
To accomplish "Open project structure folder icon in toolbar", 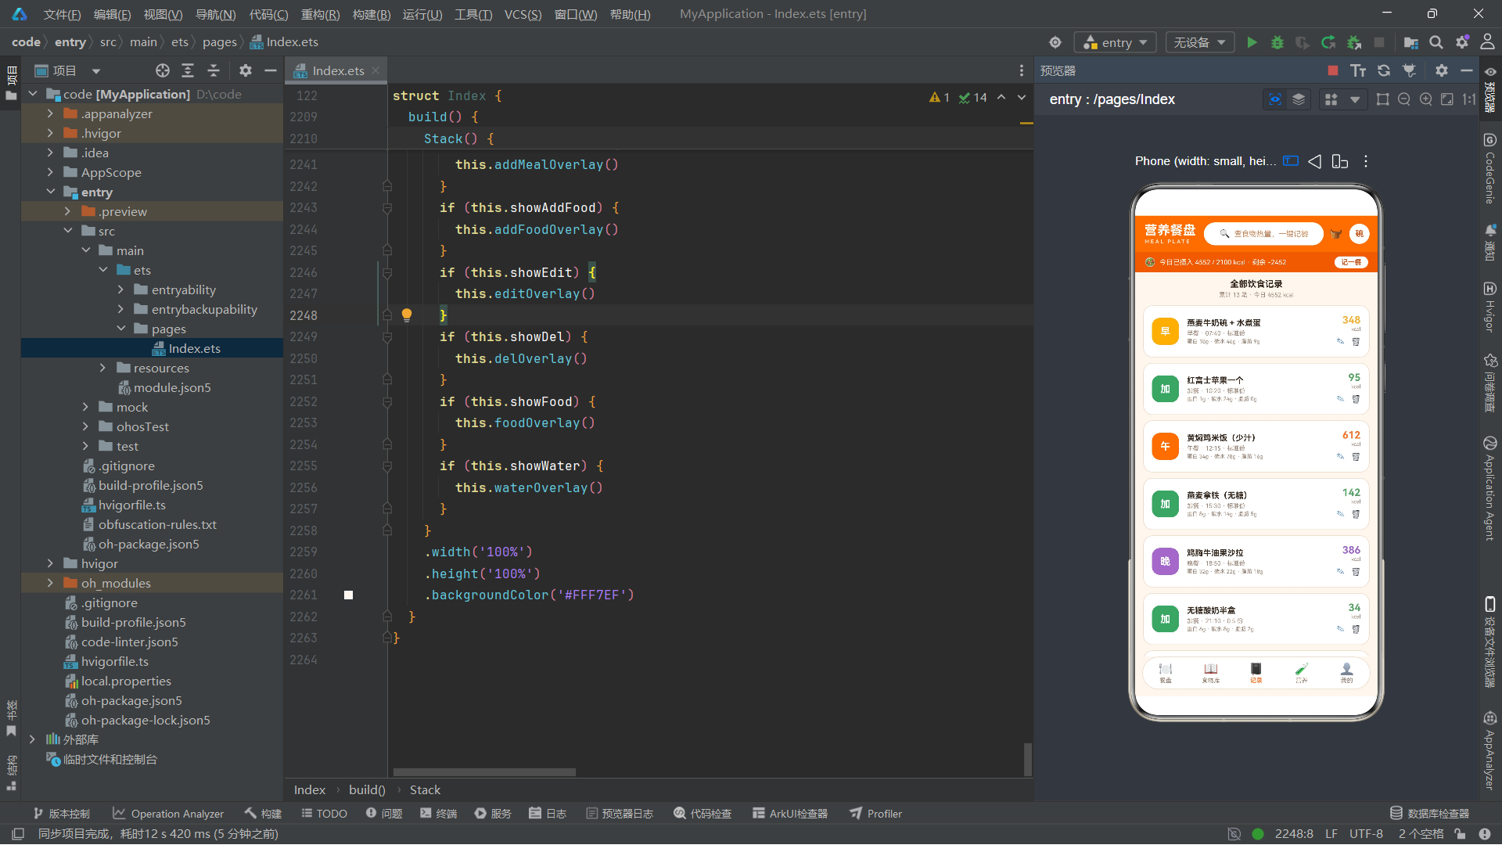I will click(1410, 42).
